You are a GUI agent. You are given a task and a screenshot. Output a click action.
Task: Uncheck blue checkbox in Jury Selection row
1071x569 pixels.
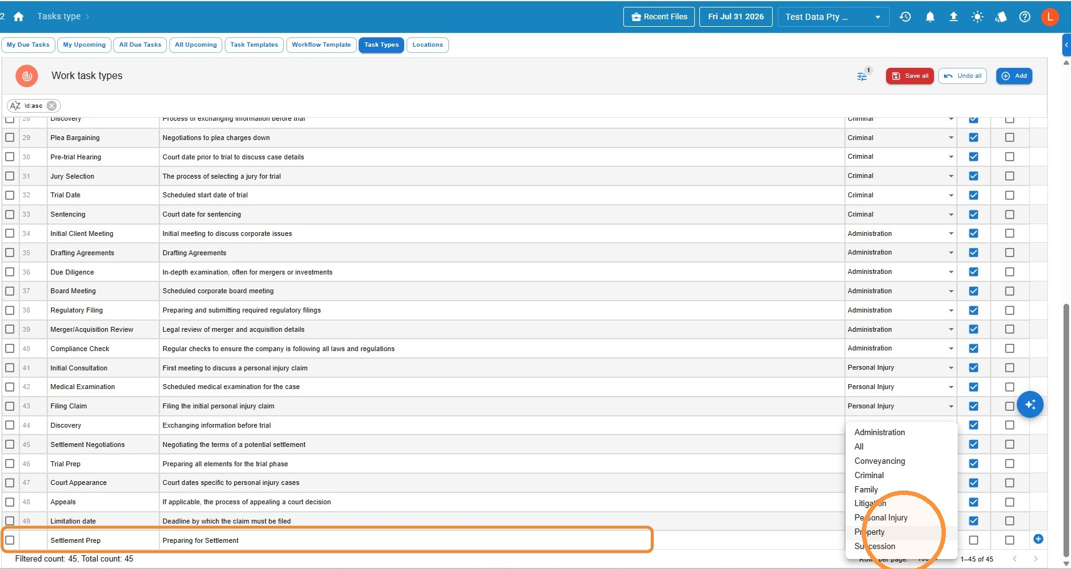973,176
